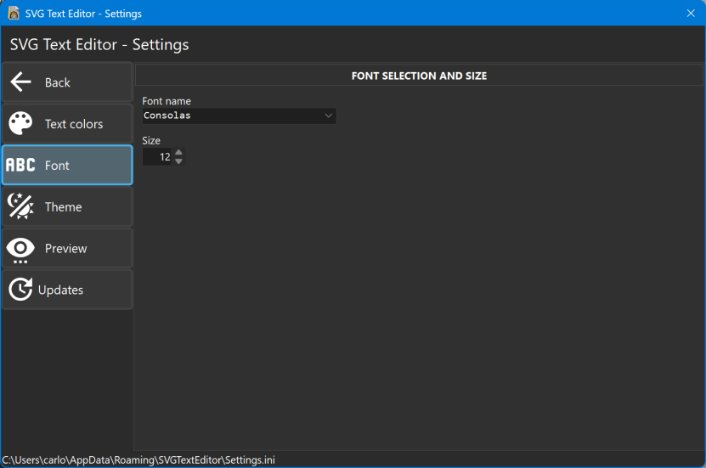The height and width of the screenshot is (468, 706).
Task: Click the palette icon for Text colors
Action: point(20,124)
